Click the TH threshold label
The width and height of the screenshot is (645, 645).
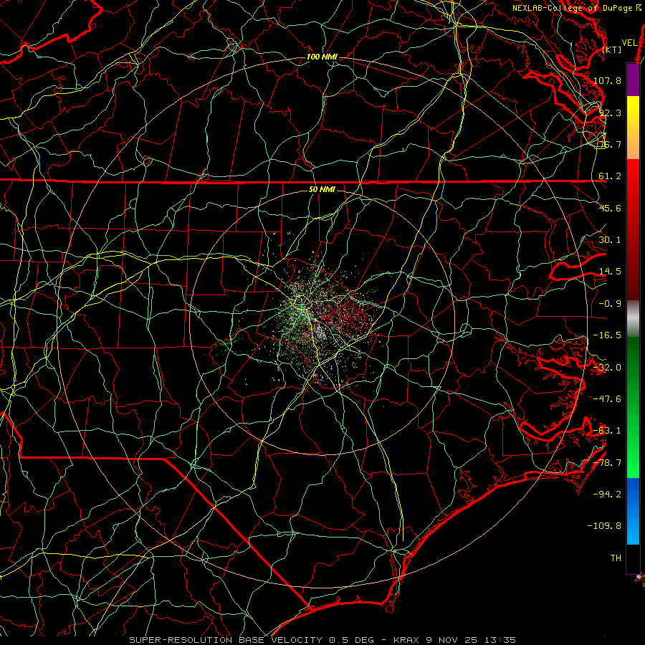(616, 558)
